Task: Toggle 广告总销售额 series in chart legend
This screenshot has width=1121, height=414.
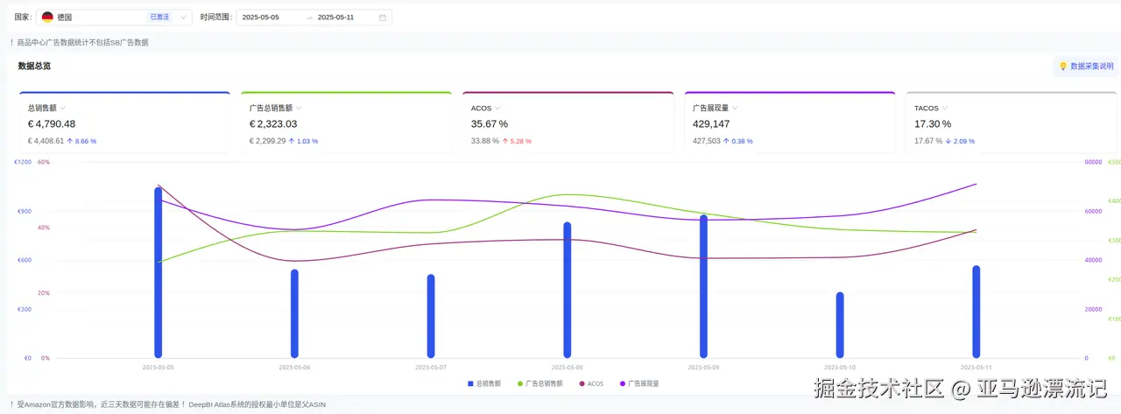Action: coord(539,383)
